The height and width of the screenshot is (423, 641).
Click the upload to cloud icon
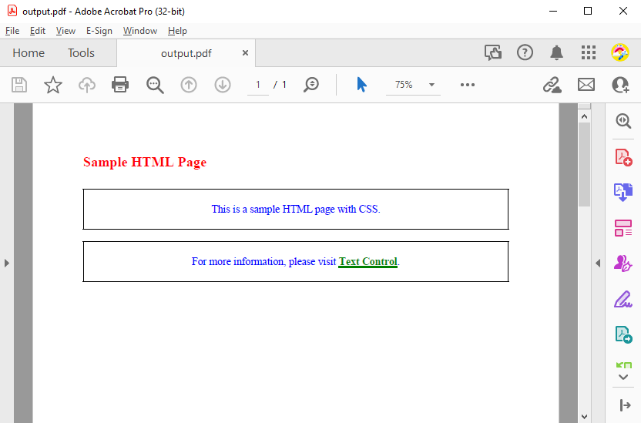(x=87, y=85)
